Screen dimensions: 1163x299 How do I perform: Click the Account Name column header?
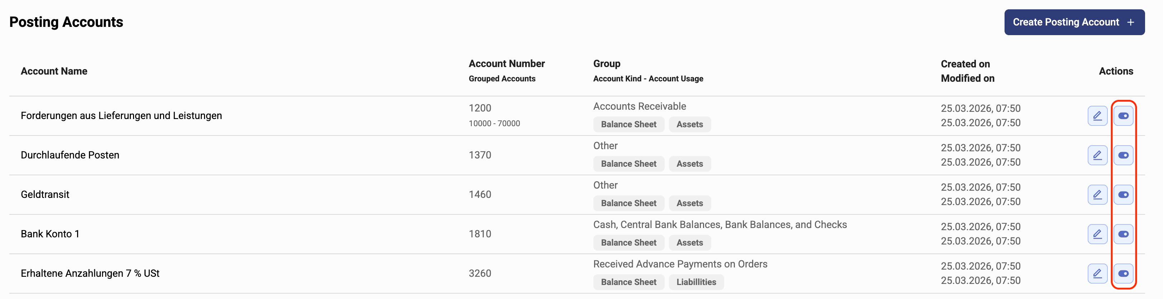click(54, 71)
